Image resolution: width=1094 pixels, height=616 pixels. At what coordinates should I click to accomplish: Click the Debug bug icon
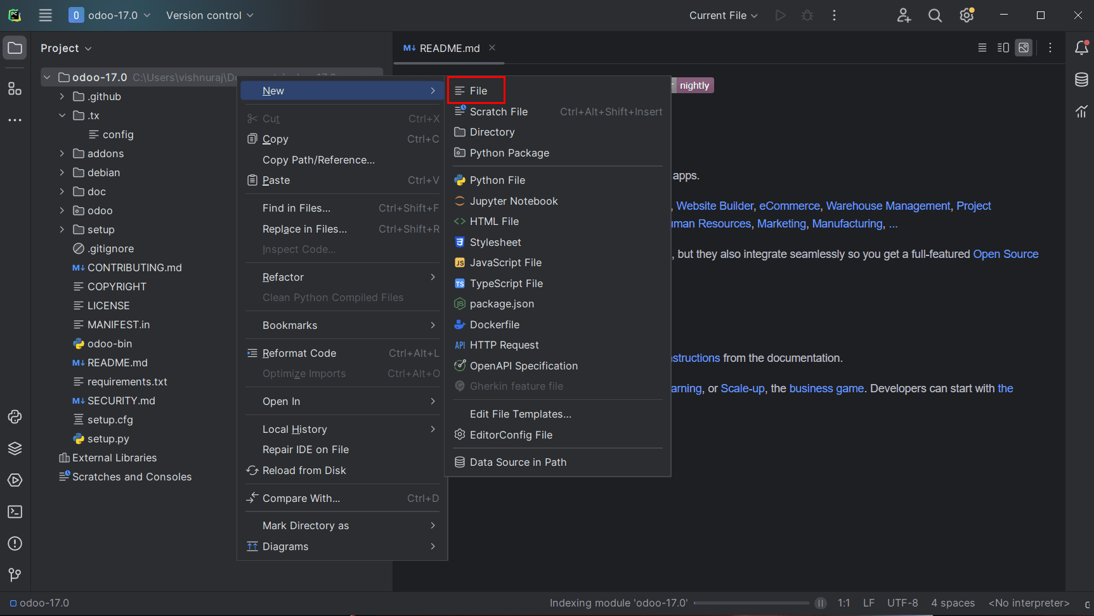point(807,15)
